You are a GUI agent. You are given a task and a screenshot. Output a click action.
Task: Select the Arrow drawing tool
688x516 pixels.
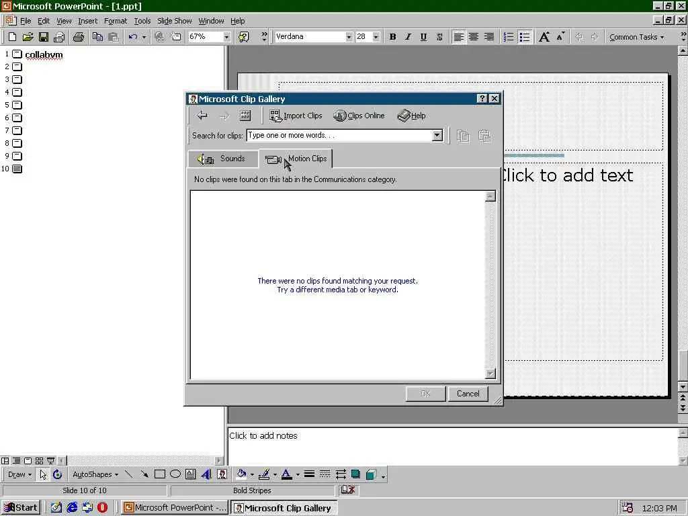click(x=144, y=474)
